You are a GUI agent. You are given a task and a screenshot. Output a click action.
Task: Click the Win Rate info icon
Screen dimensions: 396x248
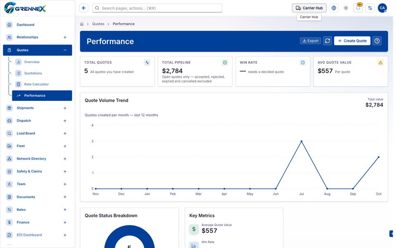point(302,62)
